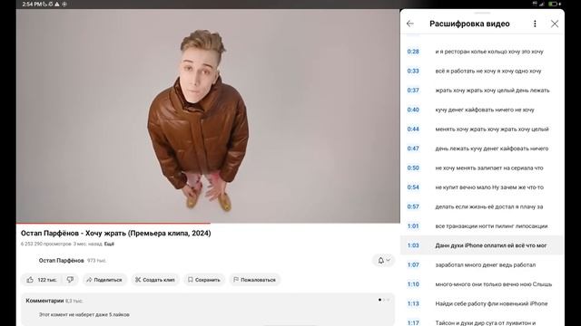Screen dimensions: 581x326
Task: Open channel Остап Парфёнов
Action: pos(62,261)
